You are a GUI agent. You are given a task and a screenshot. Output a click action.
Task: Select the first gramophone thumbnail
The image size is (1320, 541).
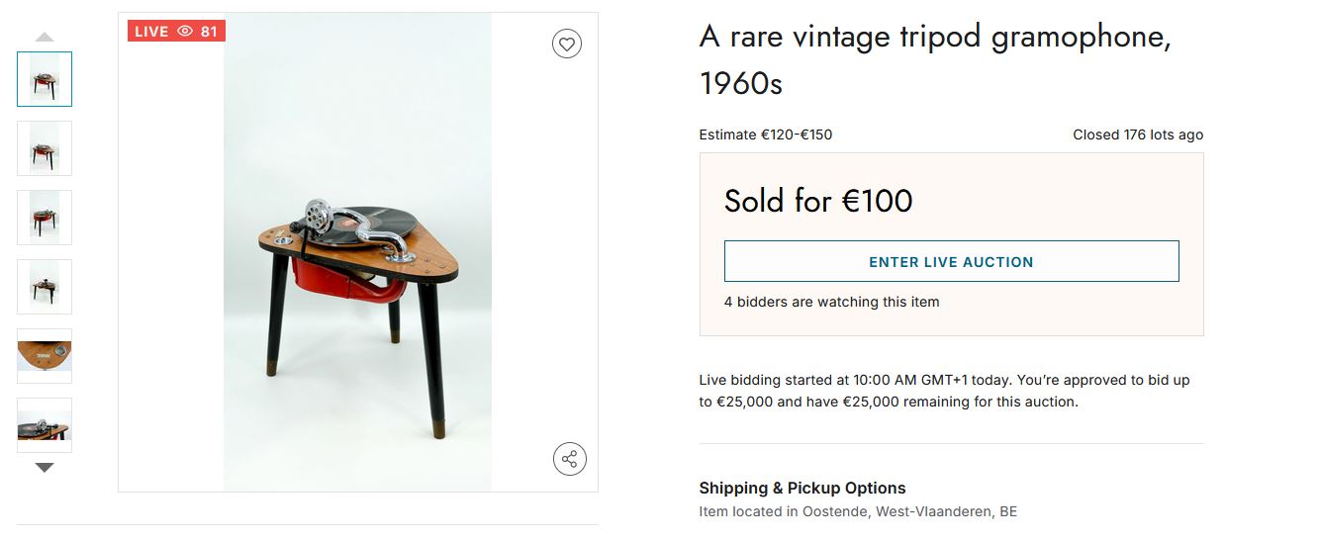click(x=45, y=79)
